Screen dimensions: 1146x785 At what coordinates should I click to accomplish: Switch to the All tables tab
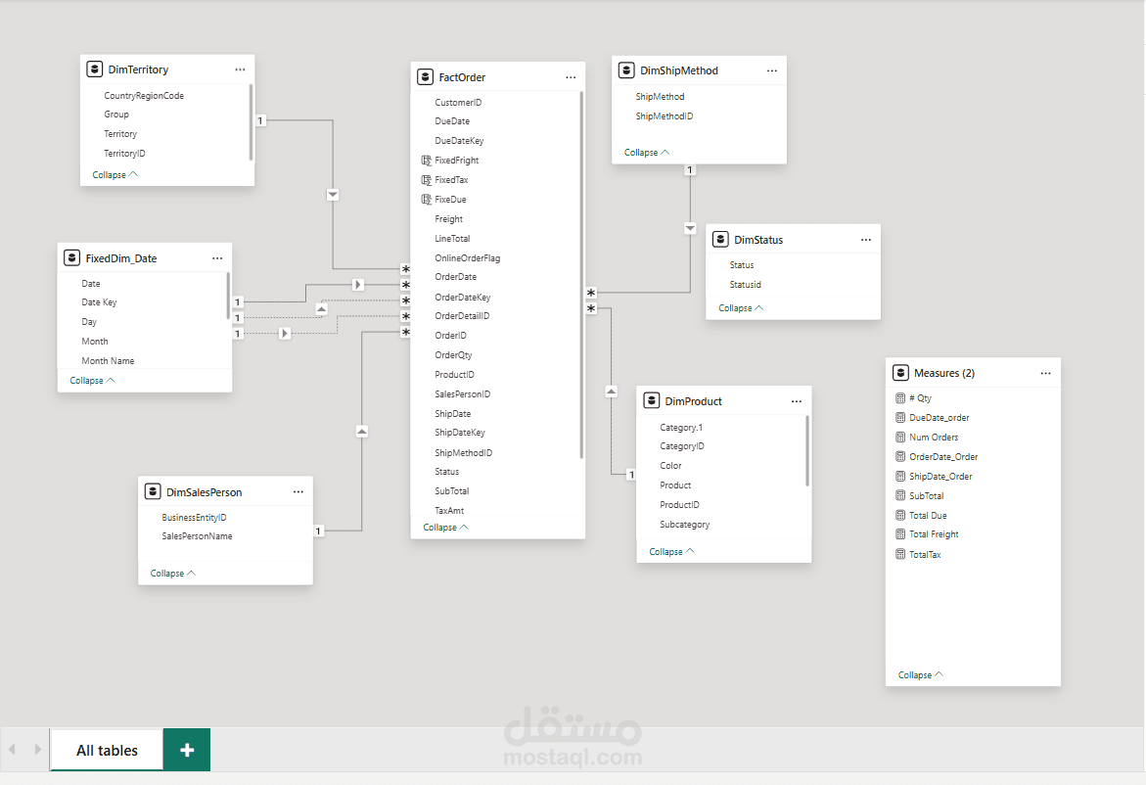pyautogui.click(x=107, y=751)
